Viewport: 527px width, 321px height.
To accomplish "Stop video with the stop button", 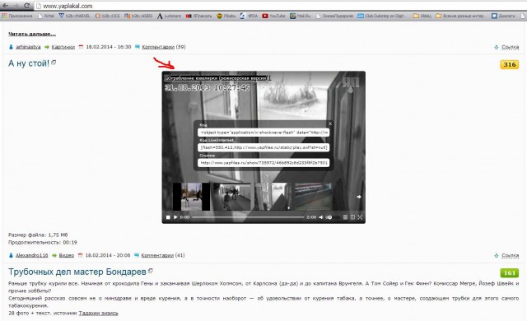I will tap(168, 217).
